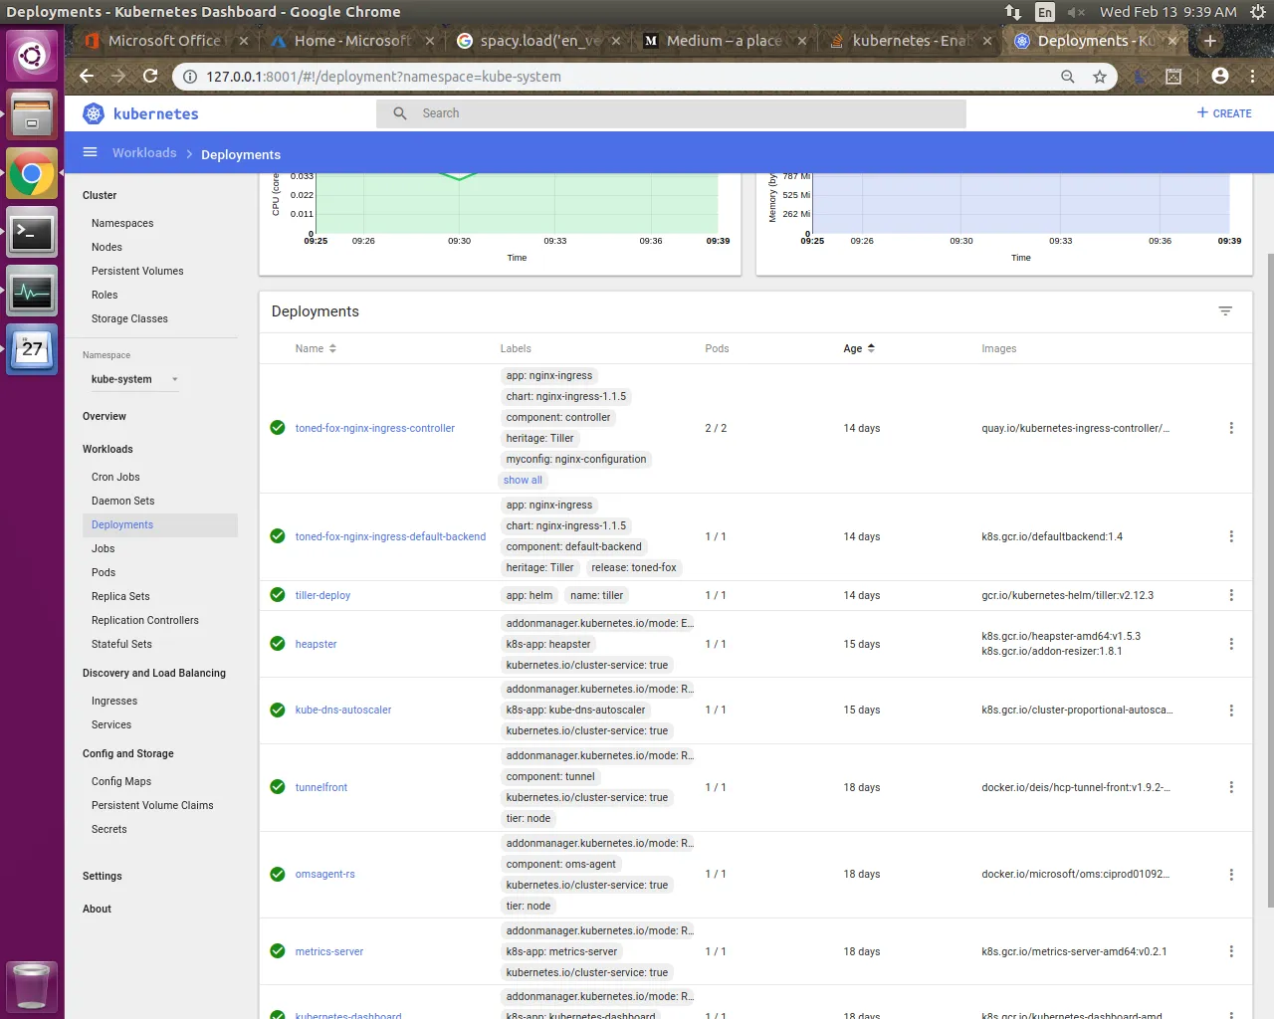Open actions menu for omsagent-rs row
The height and width of the screenshot is (1019, 1274).
click(x=1231, y=875)
